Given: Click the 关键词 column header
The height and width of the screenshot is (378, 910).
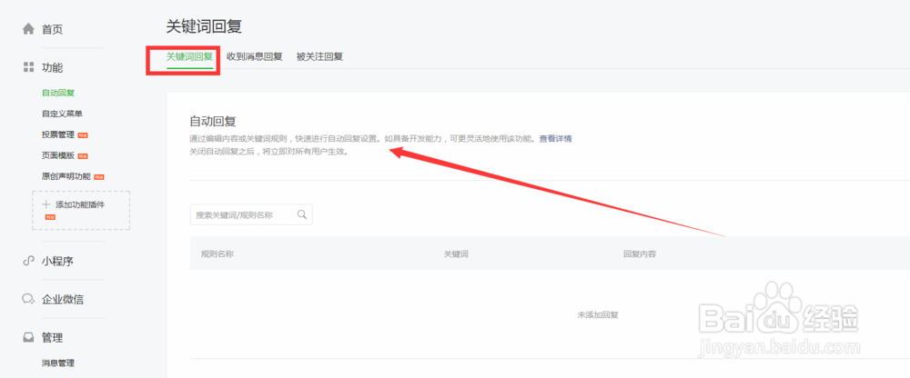Looking at the screenshot, I should (x=456, y=254).
